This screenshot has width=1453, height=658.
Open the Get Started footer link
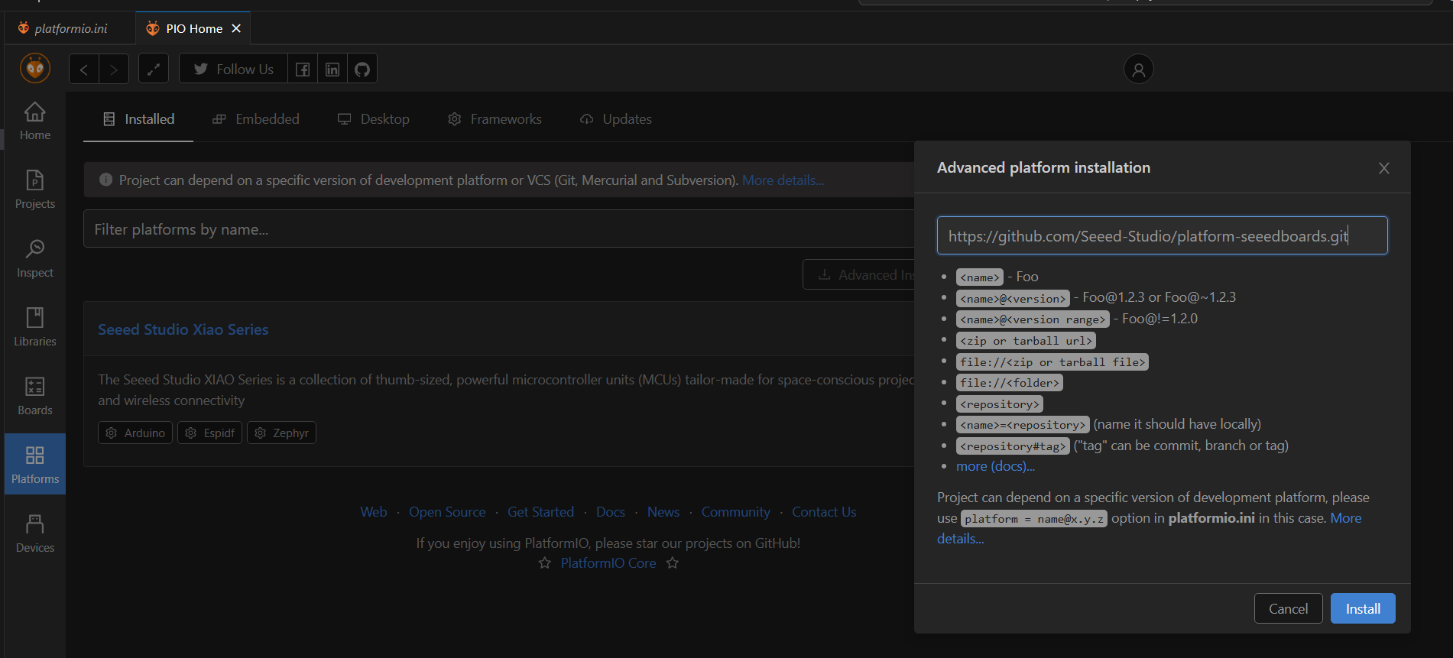(540, 512)
